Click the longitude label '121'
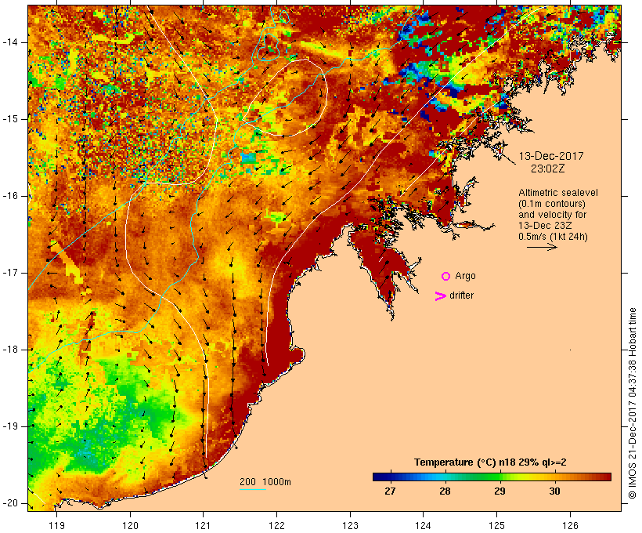The width and height of the screenshot is (642, 533). 203,525
